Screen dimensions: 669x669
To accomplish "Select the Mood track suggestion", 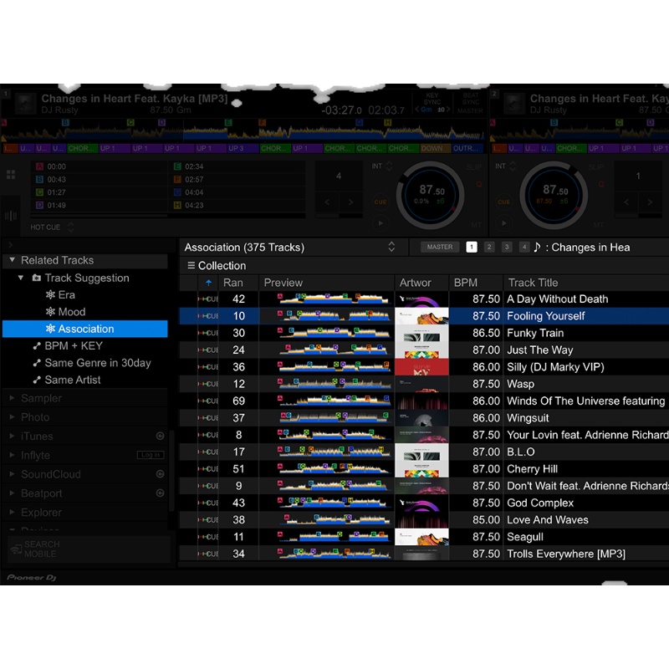I will click(65, 312).
